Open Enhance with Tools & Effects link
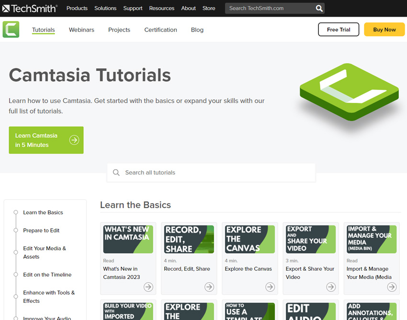Screen dimensions: 407x320 (x=49, y=297)
